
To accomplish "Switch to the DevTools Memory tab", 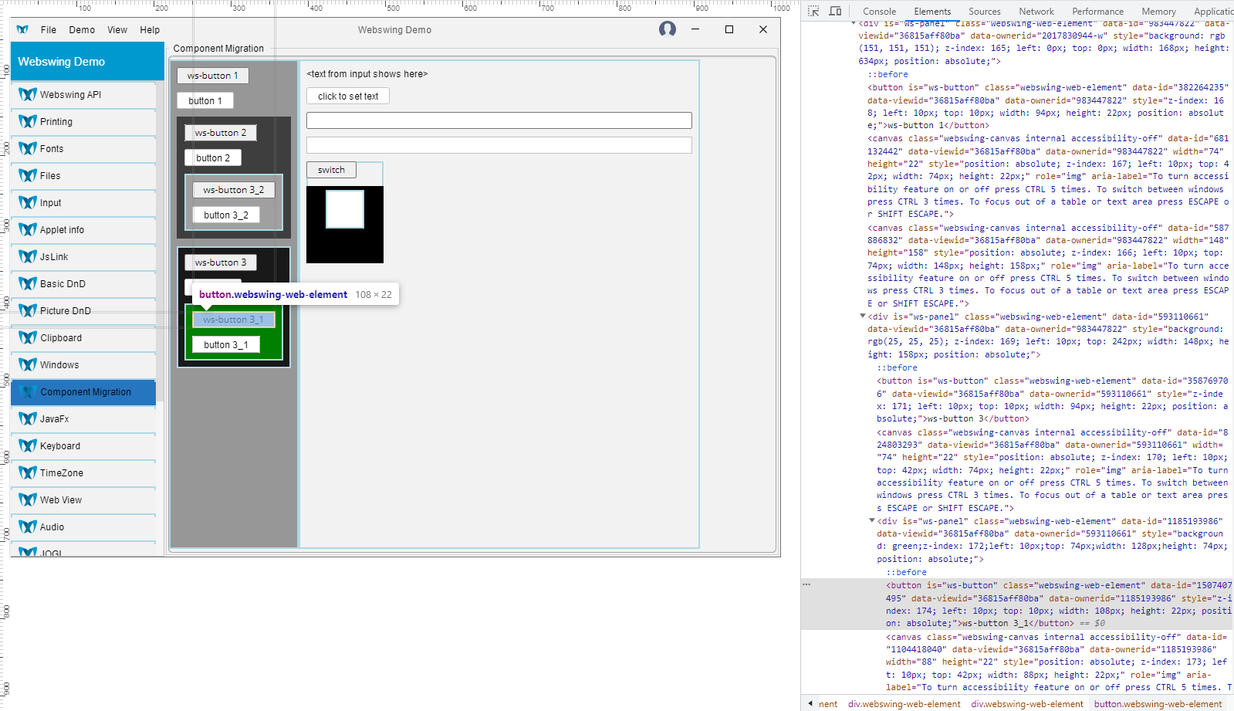I will (1158, 12).
